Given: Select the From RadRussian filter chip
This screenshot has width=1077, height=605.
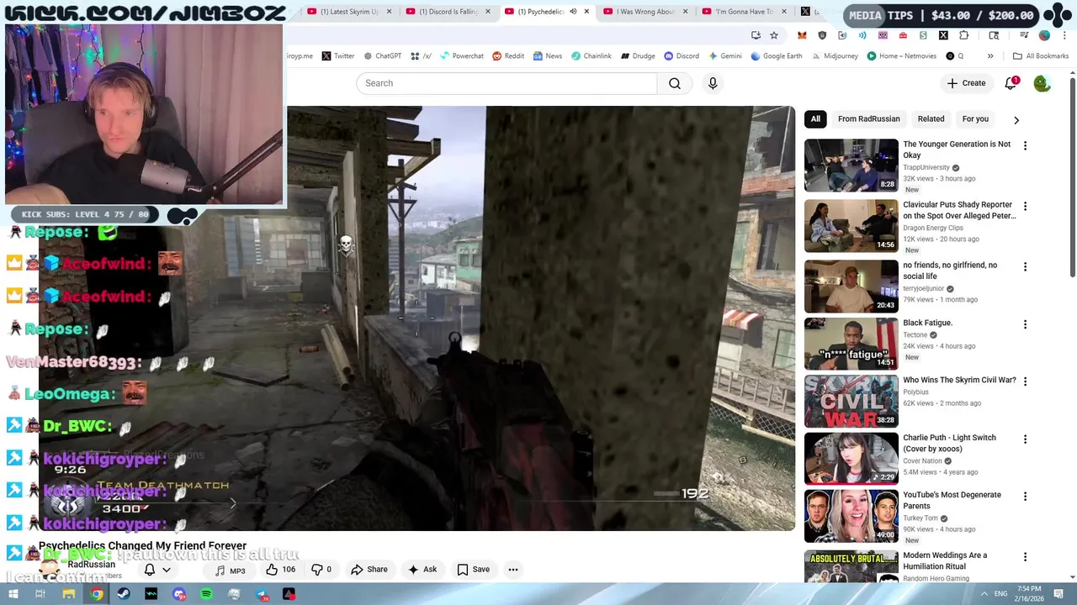Looking at the screenshot, I should point(868,119).
